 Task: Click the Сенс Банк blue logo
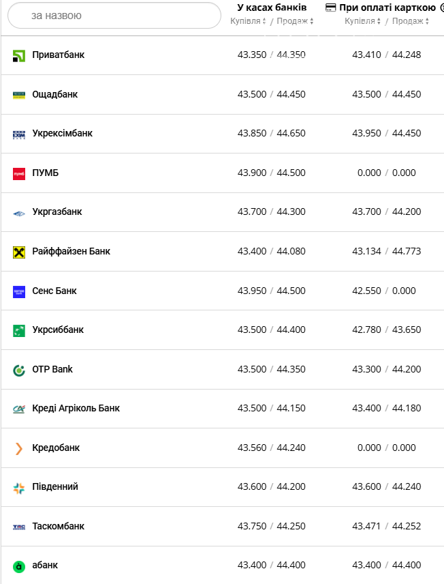point(19,292)
